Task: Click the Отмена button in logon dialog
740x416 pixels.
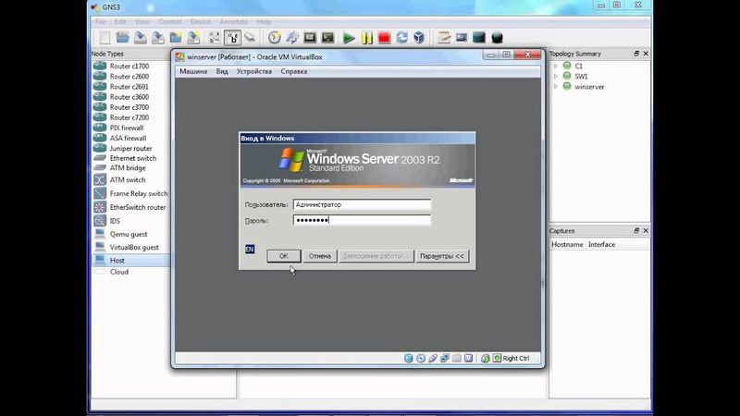Action: tap(320, 256)
